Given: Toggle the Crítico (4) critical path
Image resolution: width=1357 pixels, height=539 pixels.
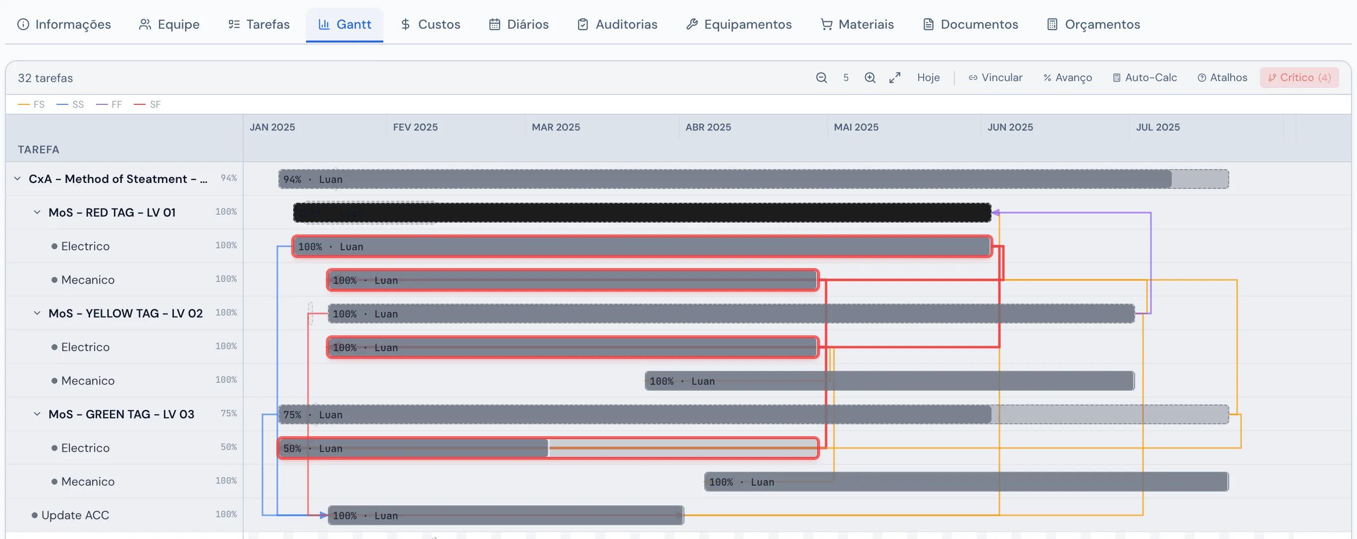Looking at the screenshot, I should 1299,78.
